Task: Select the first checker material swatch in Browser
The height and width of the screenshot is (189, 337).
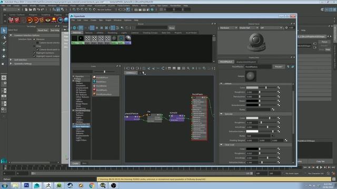Action: tap(88, 40)
